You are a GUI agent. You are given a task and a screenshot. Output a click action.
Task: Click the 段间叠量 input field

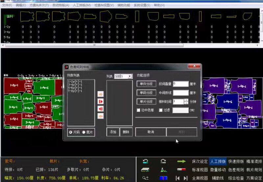point(180,84)
